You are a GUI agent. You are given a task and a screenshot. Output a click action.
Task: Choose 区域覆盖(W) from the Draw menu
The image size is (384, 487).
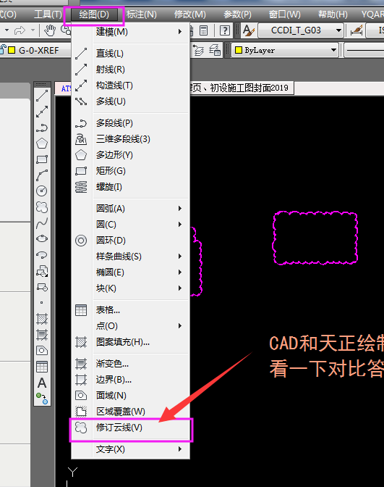coord(130,412)
